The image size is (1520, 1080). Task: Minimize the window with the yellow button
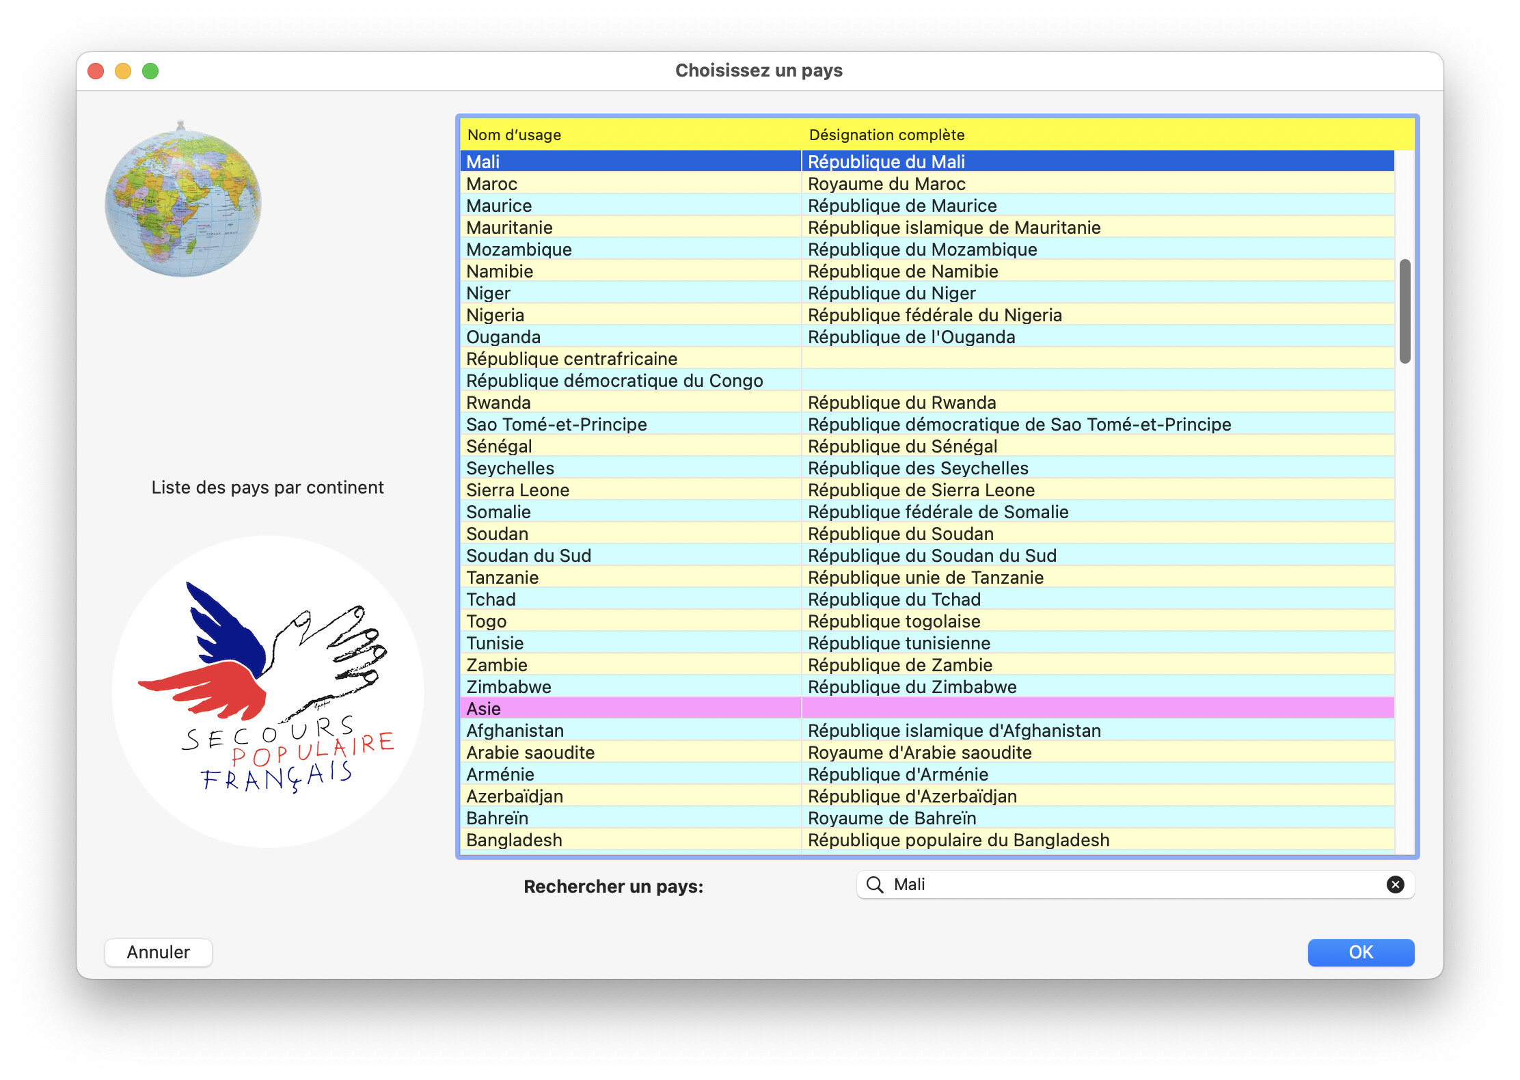(x=123, y=71)
